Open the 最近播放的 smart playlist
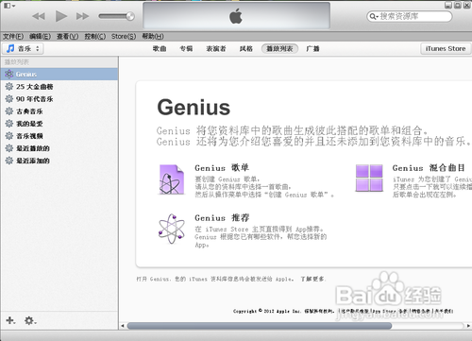 59,148
